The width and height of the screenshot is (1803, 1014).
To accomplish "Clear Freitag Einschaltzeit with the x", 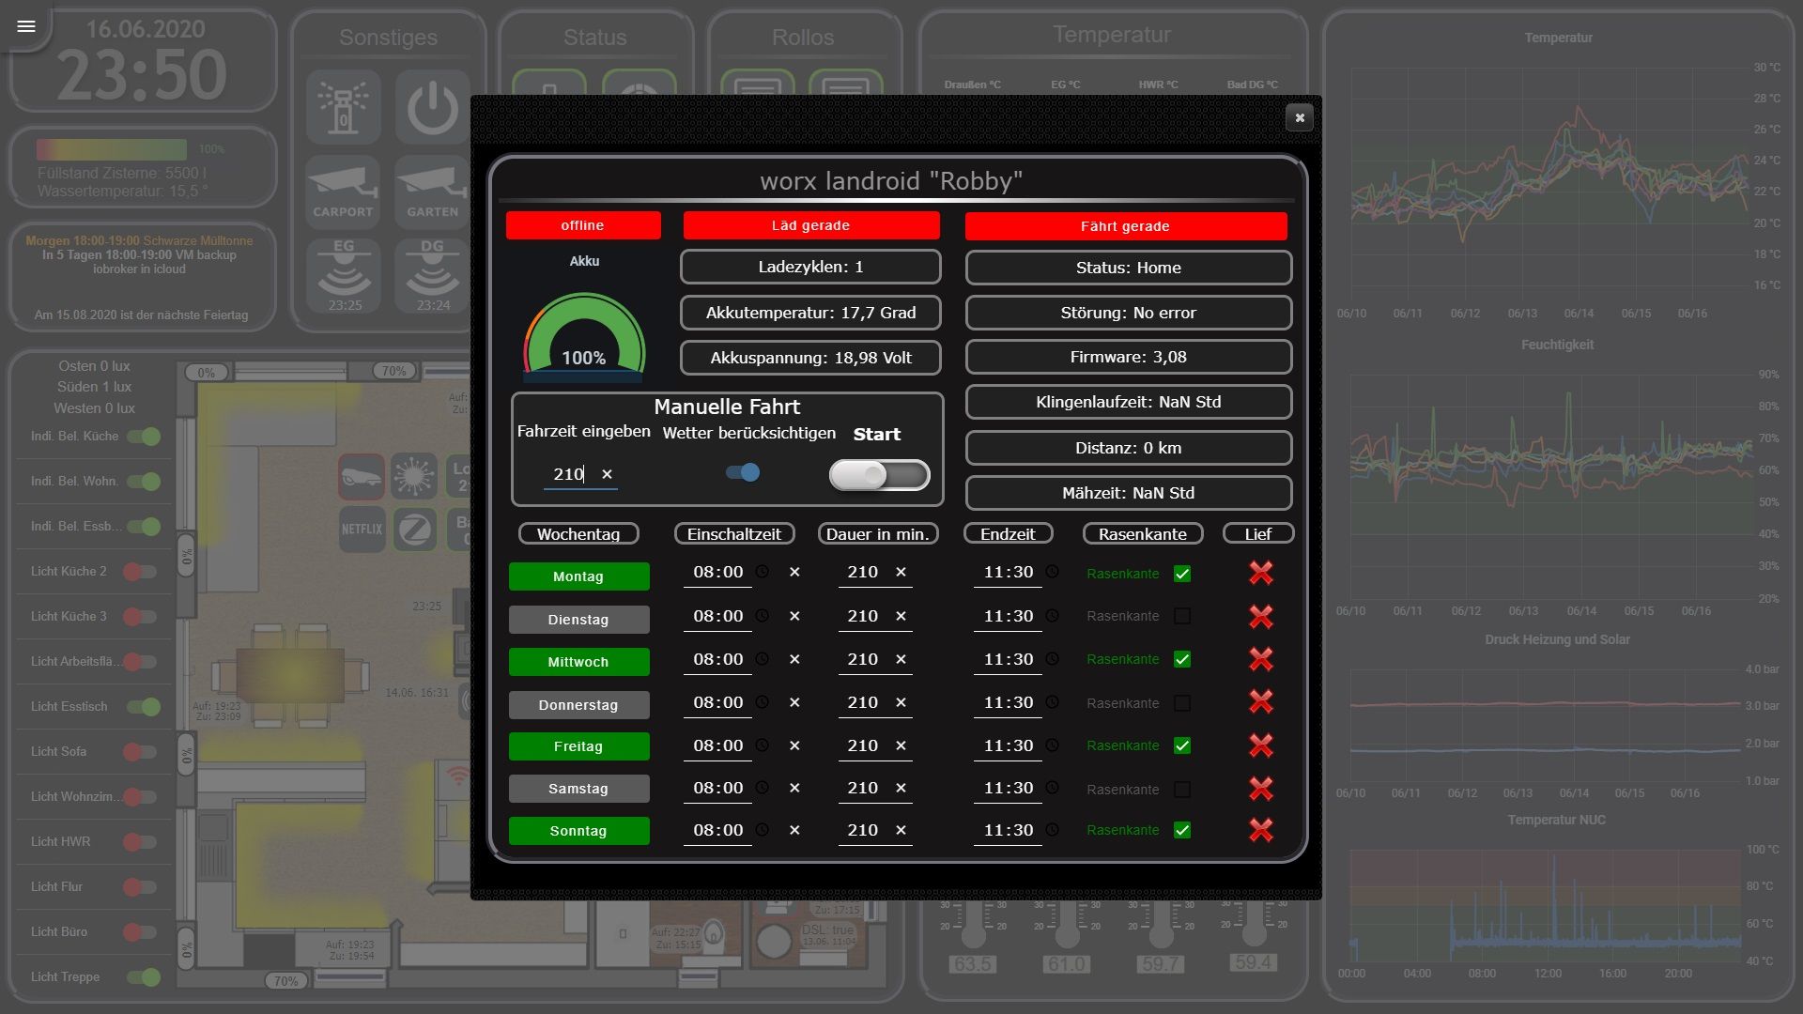I will pos(794,745).
